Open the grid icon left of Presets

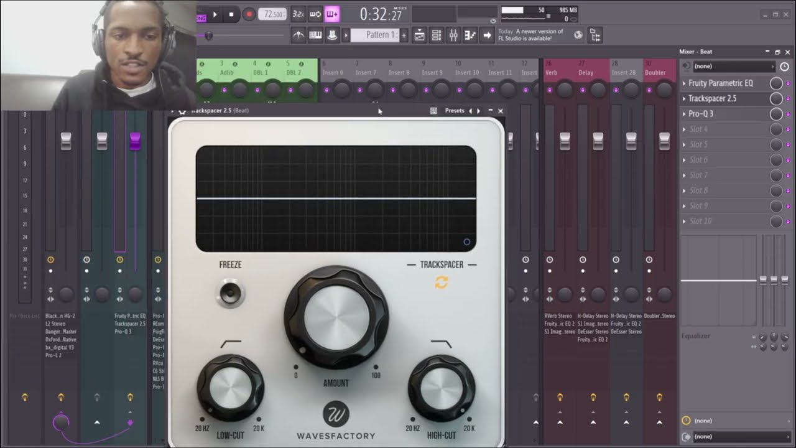(433, 111)
